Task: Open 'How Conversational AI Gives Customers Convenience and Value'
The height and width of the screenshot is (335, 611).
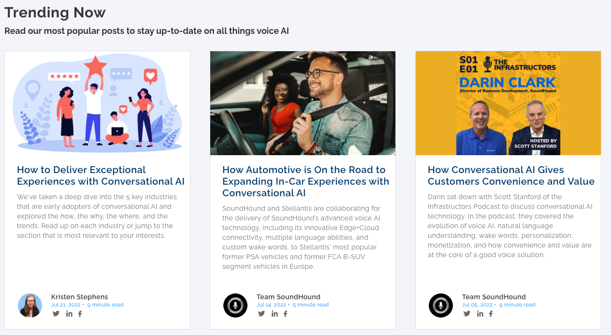Action: coord(511,175)
